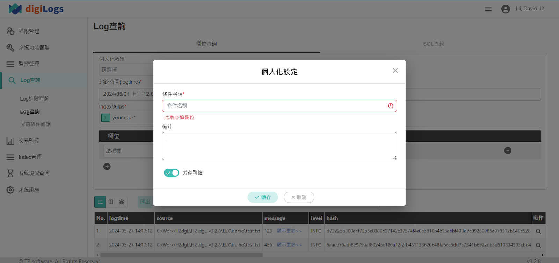
Task: Open the 個人化清單 dropdown
Action: pos(126,70)
